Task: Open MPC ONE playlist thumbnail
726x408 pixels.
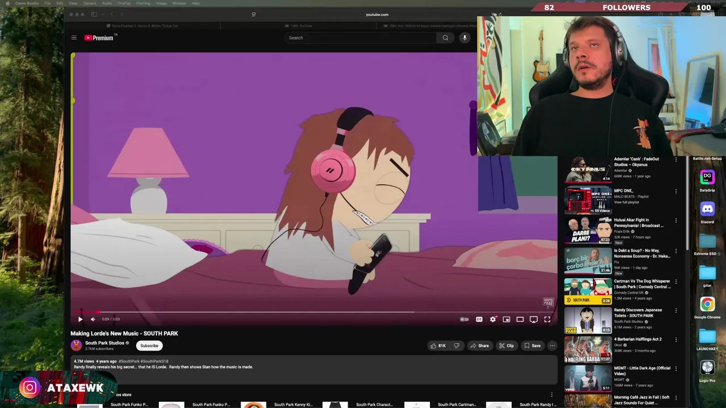Action: (588, 199)
